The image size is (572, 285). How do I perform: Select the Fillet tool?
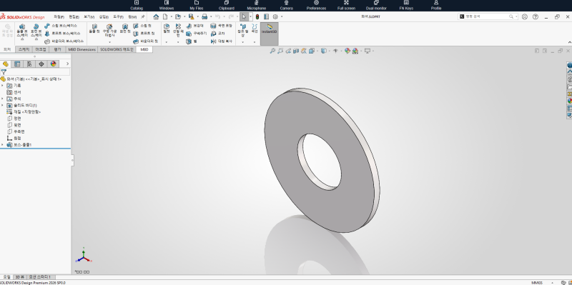167,29
